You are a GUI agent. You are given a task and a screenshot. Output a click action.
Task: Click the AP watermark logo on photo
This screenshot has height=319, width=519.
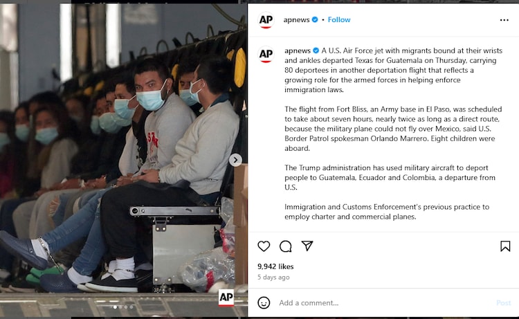226,298
